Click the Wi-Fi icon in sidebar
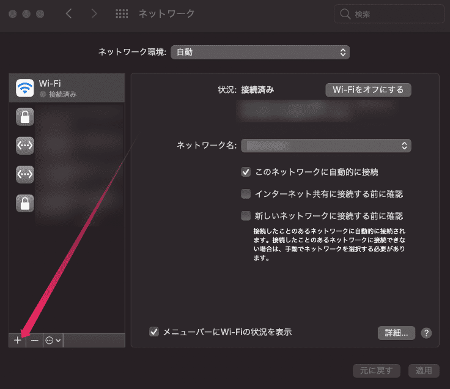The image size is (450, 389). pyautogui.click(x=25, y=88)
